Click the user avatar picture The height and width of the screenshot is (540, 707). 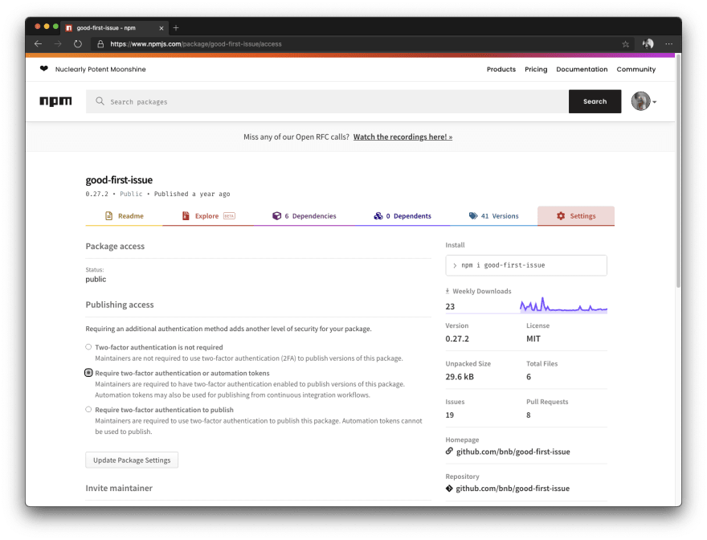pos(640,101)
